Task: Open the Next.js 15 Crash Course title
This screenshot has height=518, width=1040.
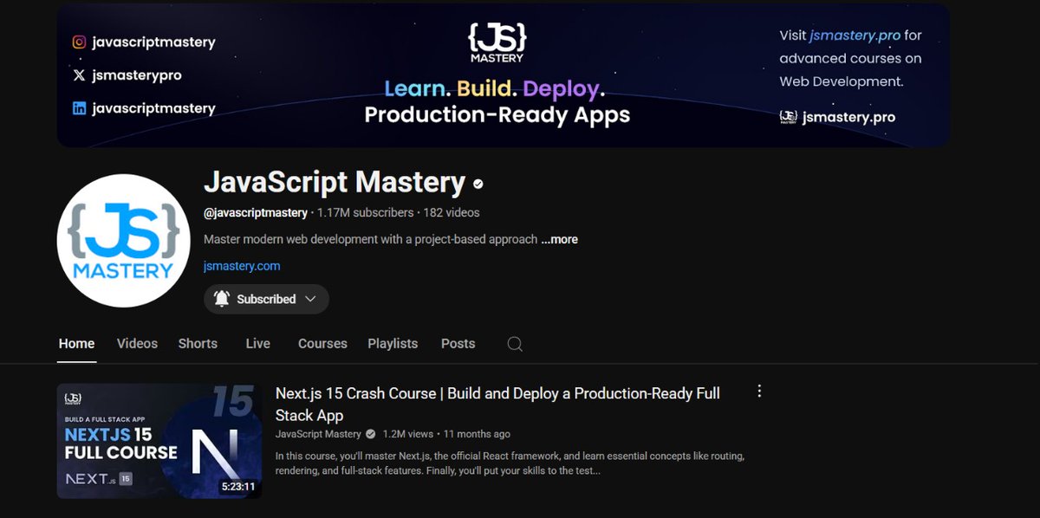Action: tap(497, 404)
